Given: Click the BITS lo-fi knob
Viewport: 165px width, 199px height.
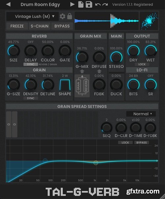Looking at the screenshot, I should [x=133, y=85].
